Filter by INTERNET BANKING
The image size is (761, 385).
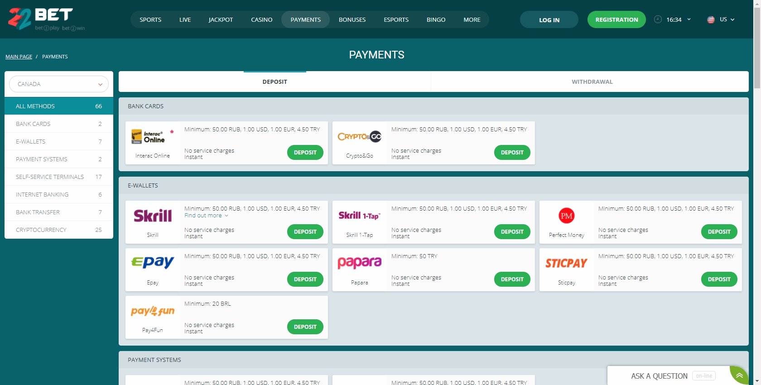click(x=59, y=194)
